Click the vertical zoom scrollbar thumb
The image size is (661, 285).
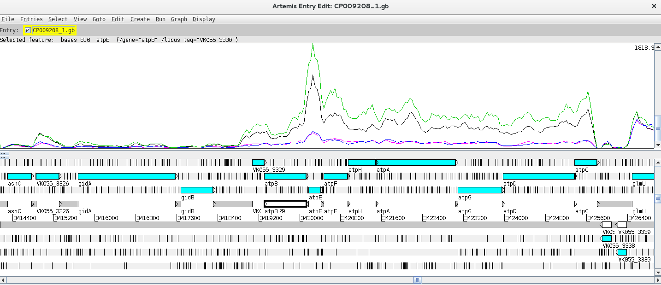tap(658, 198)
